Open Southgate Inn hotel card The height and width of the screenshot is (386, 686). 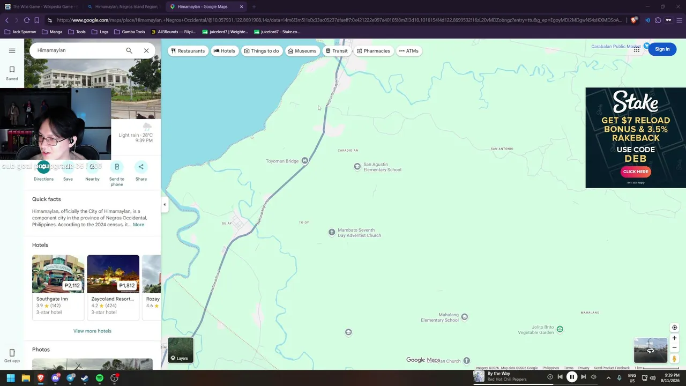point(58,287)
